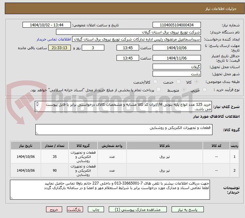Click the 'شماره نیاز' number field
Image resolution: width=245 pixels, height=218 pixels.
(176, 25)
